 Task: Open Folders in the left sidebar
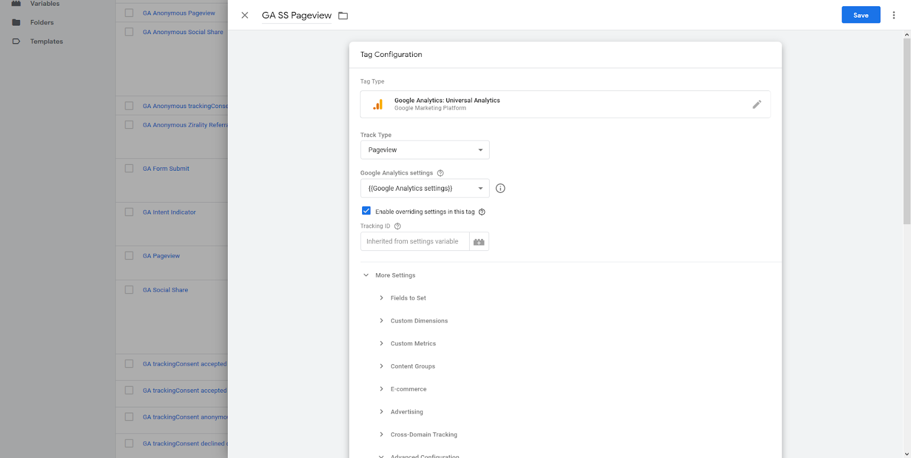click(42, 23)
